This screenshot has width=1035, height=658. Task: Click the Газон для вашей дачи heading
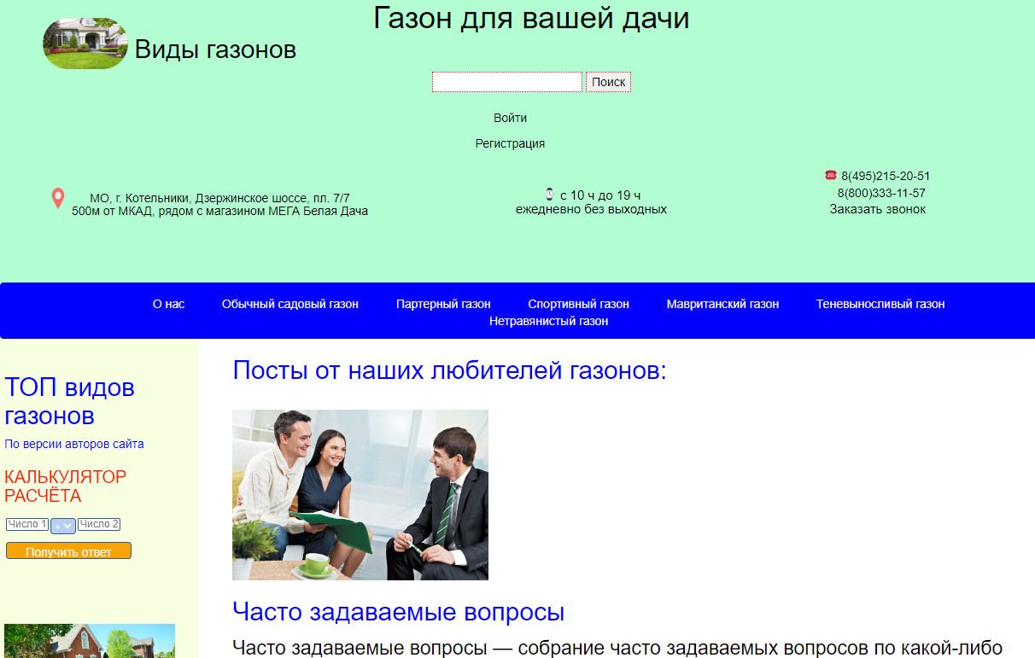531,18
